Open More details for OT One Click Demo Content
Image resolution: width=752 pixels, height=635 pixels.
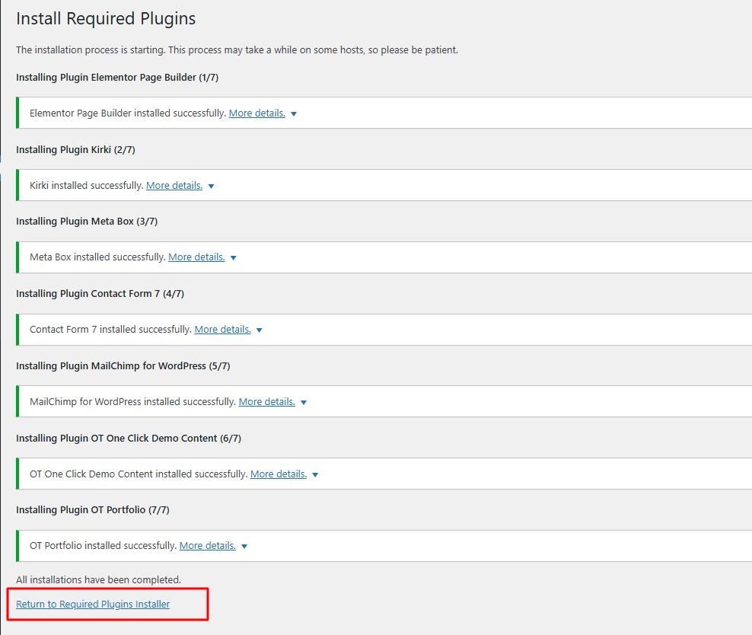pos(279,474)
